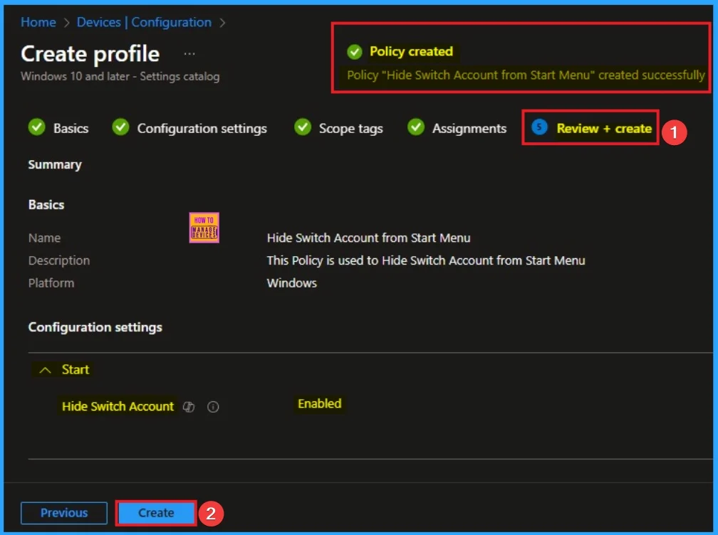Screen dimensions: 718x535
Task: Click the Copilot icon beside Hide Switch Account
Action: coord(189,406)
